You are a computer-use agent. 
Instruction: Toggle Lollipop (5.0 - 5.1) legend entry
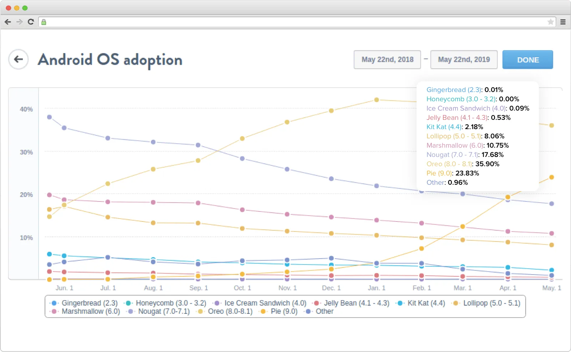[x=486, y=303]
